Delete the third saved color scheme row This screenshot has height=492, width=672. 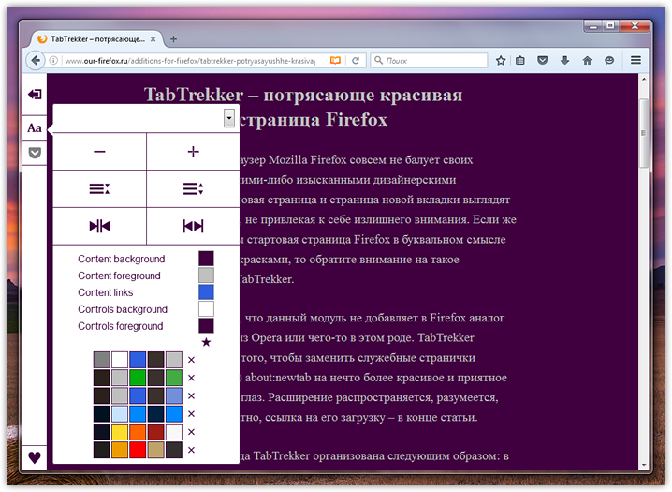pos(191,395)
